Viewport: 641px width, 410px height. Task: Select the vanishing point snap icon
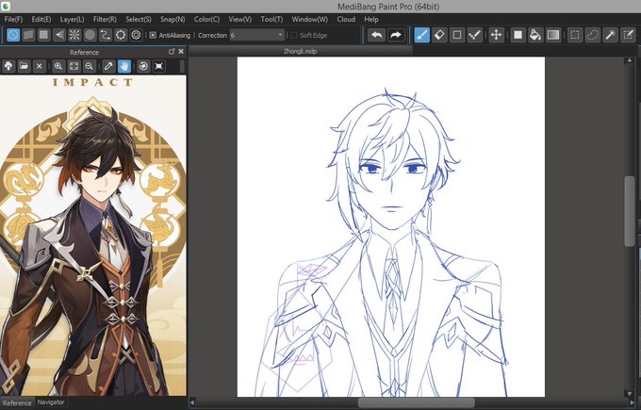59,35
